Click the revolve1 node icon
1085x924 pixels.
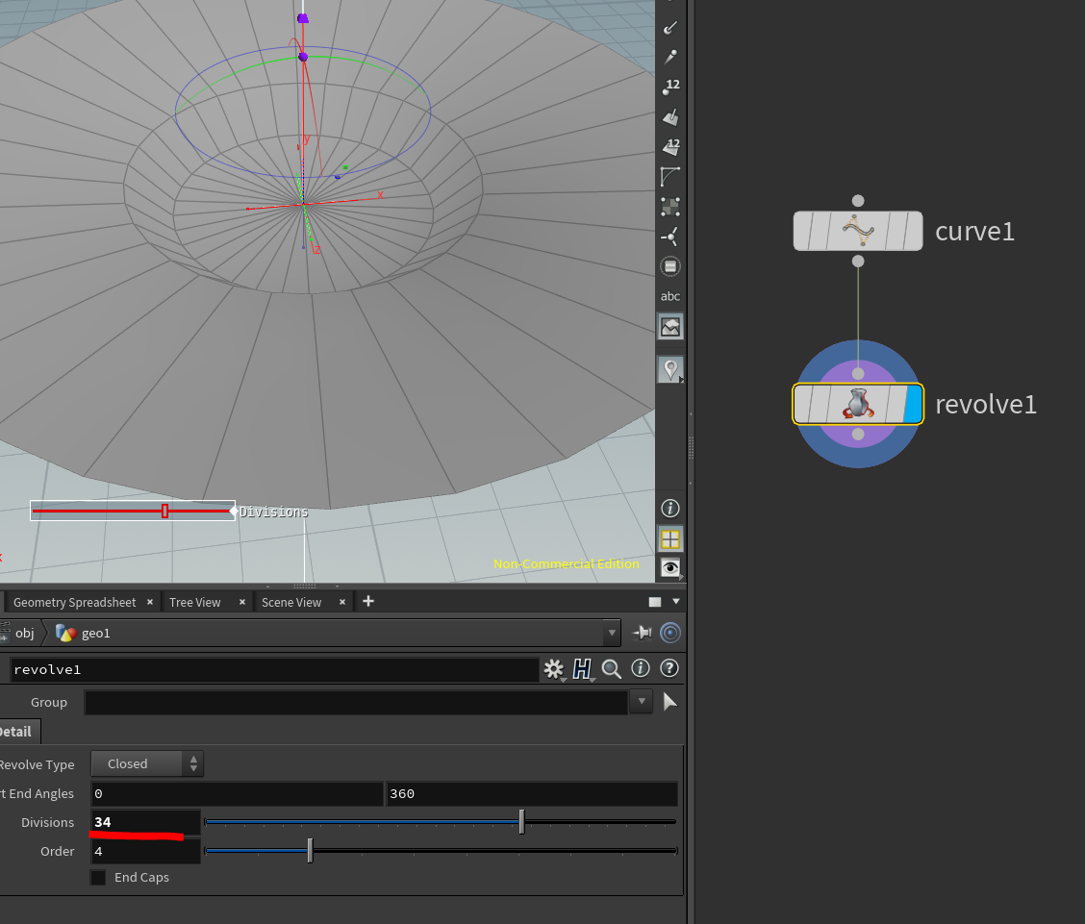coord(858,404)
